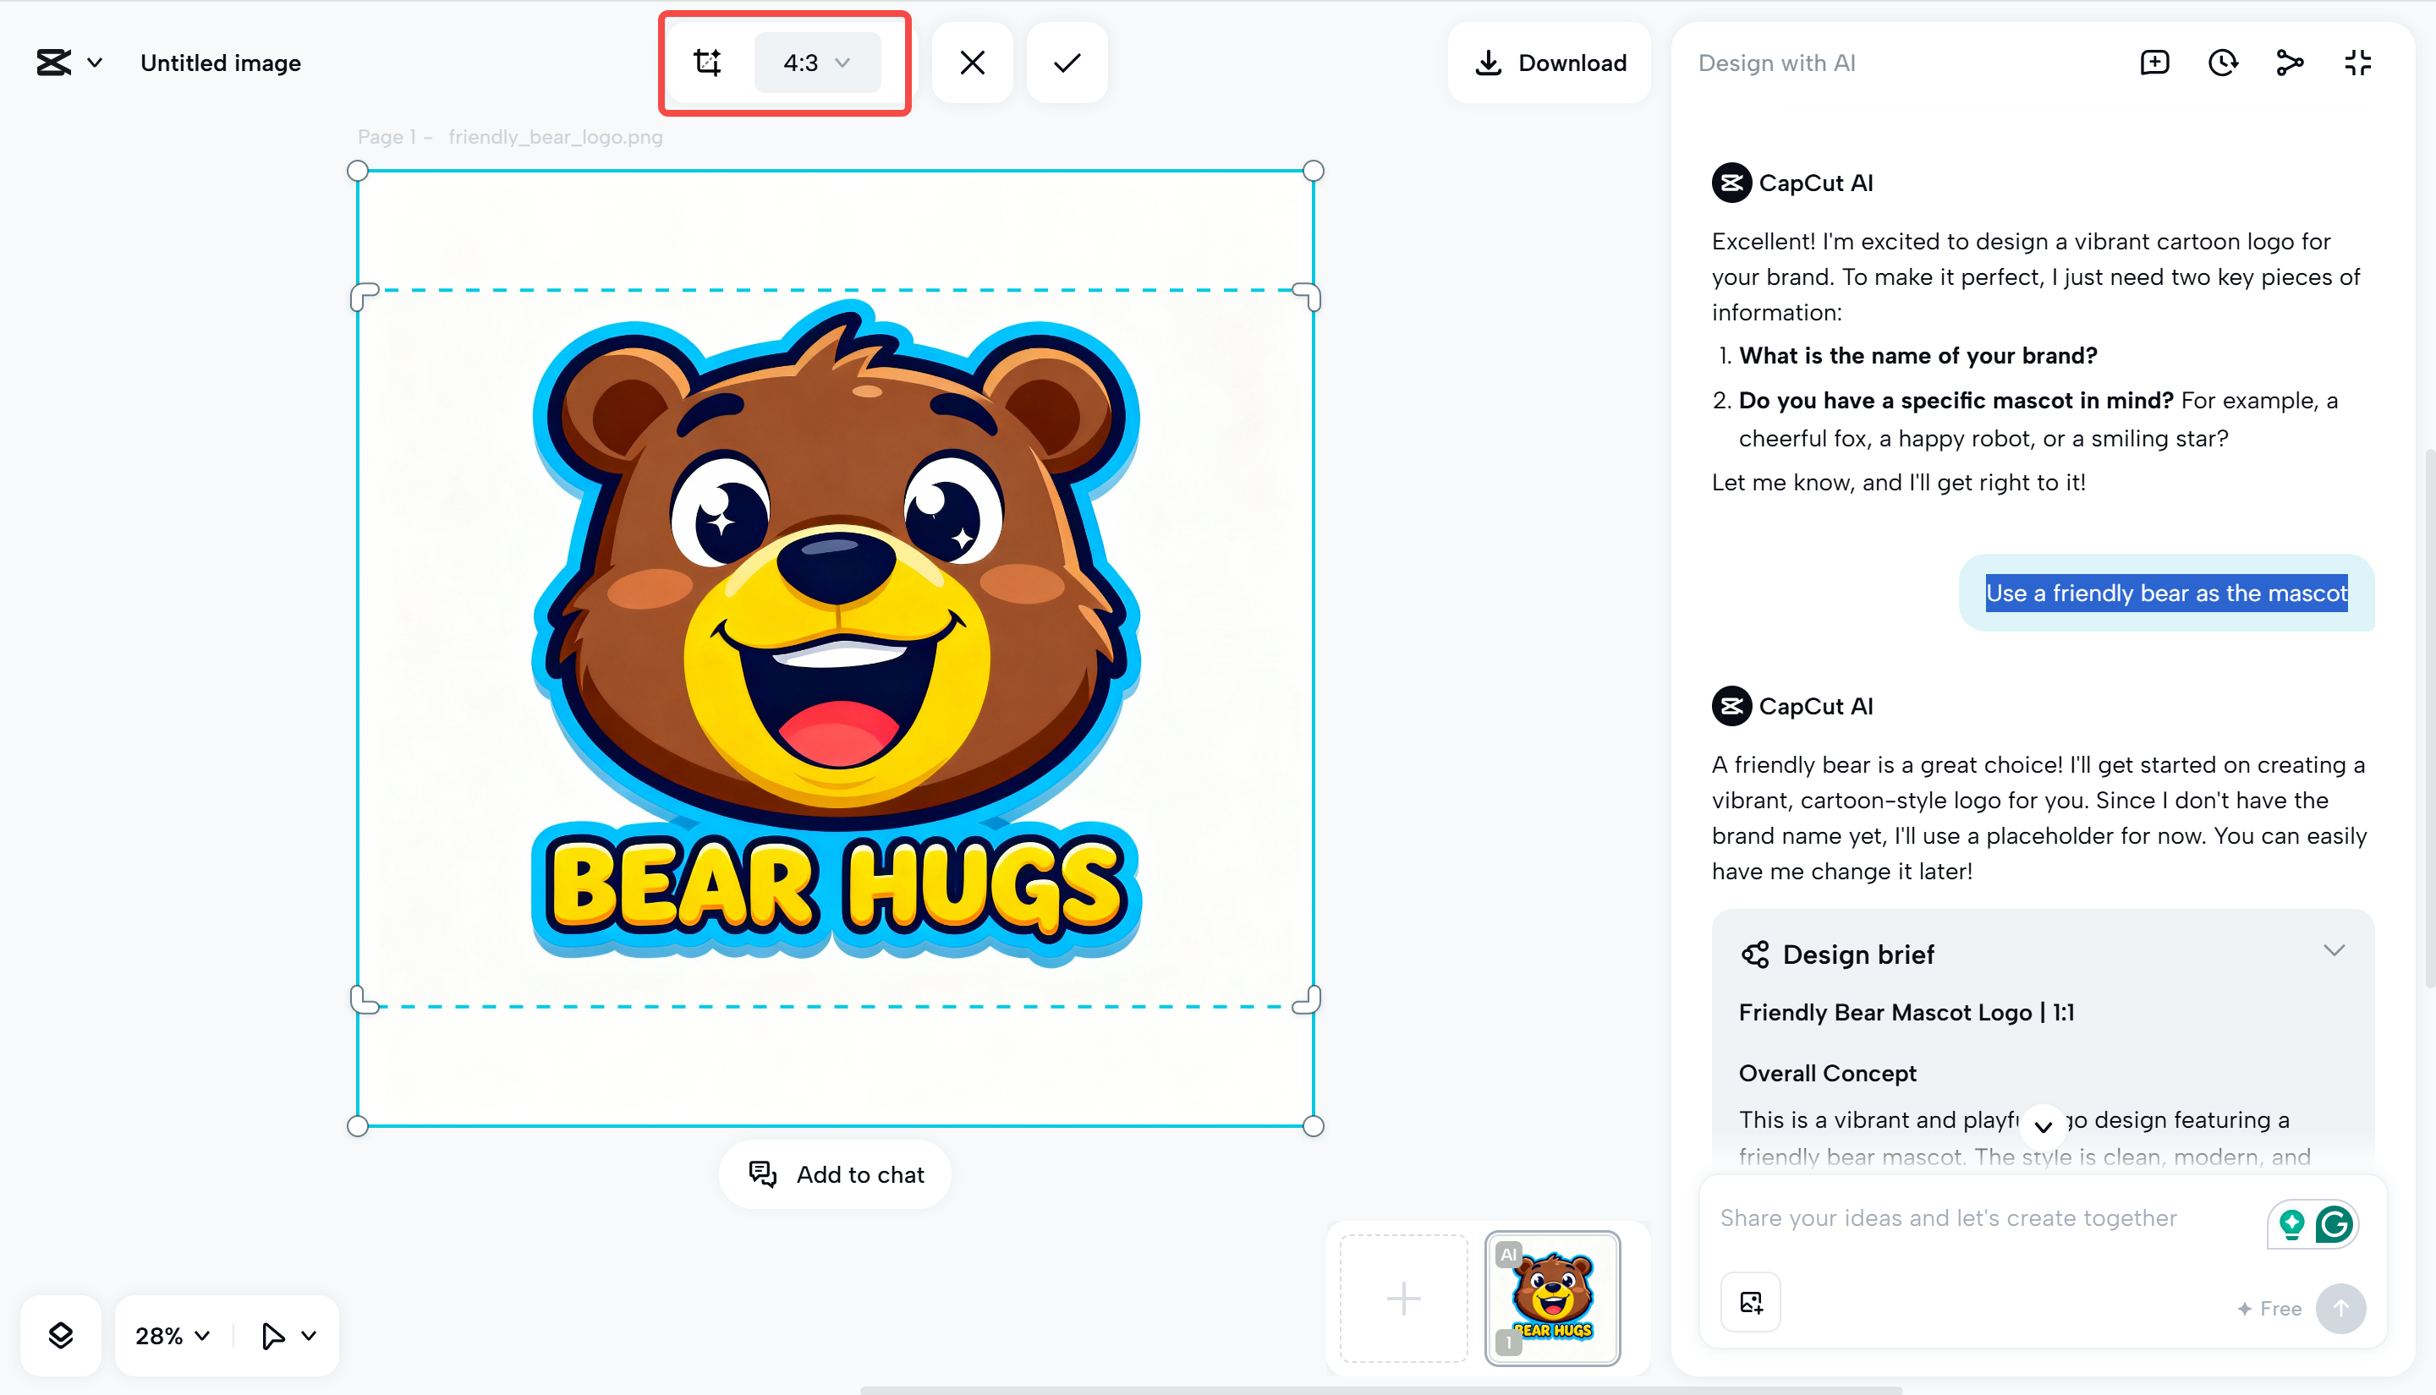The height and width of the screenshot is (1395, 2436).
Task: Click the share icon in AI panel
Action: (x=2290, y=63)
